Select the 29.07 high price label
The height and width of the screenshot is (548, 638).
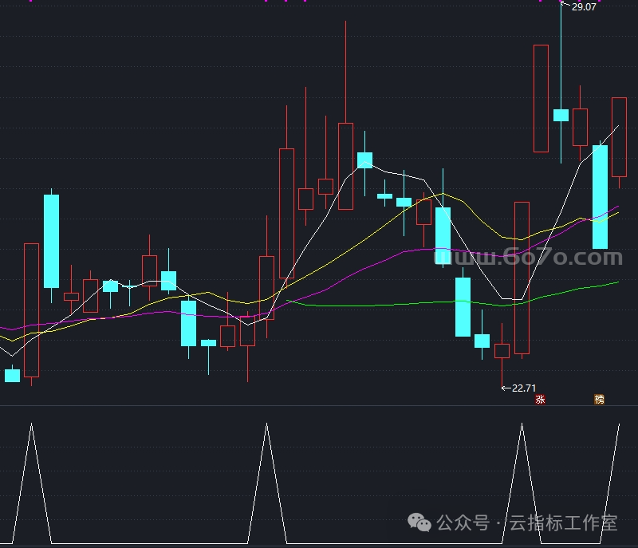pyautogui.click(x=584, y=7)
